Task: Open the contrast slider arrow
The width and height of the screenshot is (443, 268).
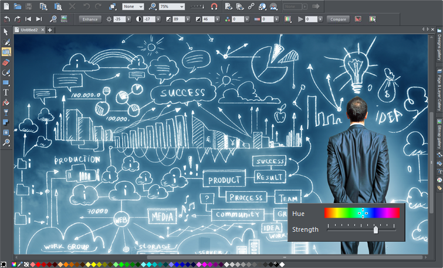Action: [158, 19]
